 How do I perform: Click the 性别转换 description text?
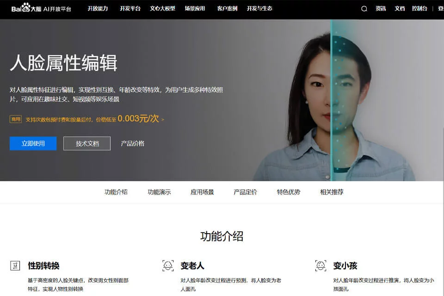pos(78,284)
